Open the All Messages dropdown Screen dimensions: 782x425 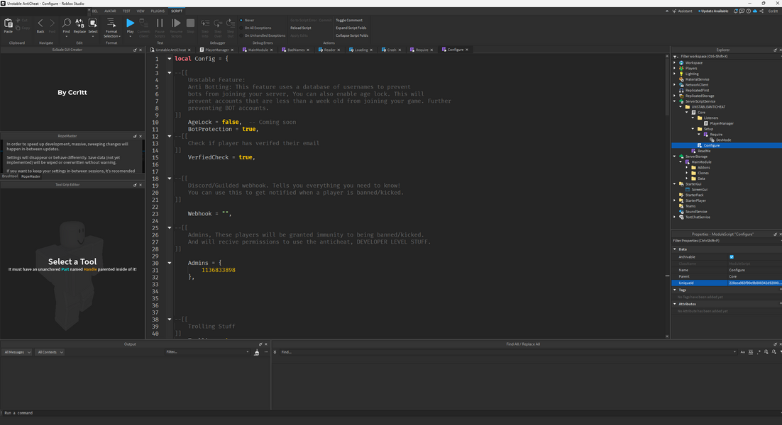[17, 352]
